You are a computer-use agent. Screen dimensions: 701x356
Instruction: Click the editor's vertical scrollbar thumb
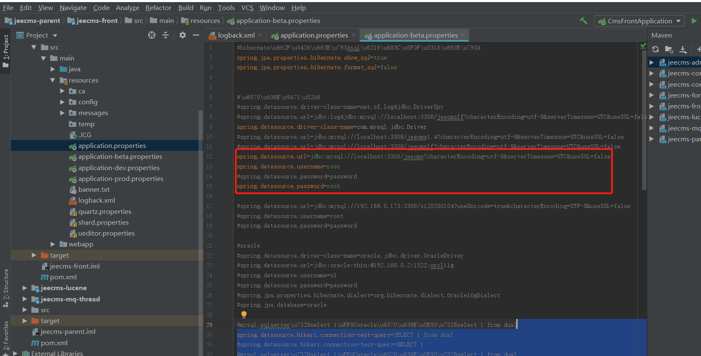644,121
